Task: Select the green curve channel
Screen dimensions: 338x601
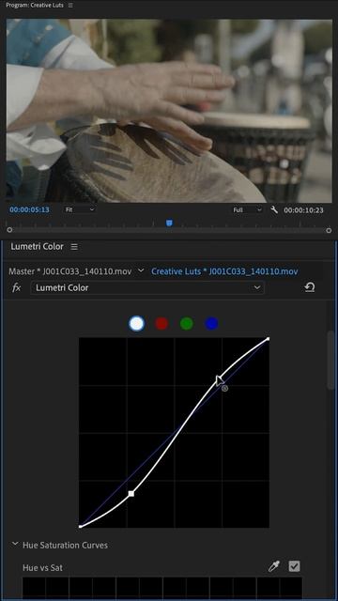Action: coord(186,323)
